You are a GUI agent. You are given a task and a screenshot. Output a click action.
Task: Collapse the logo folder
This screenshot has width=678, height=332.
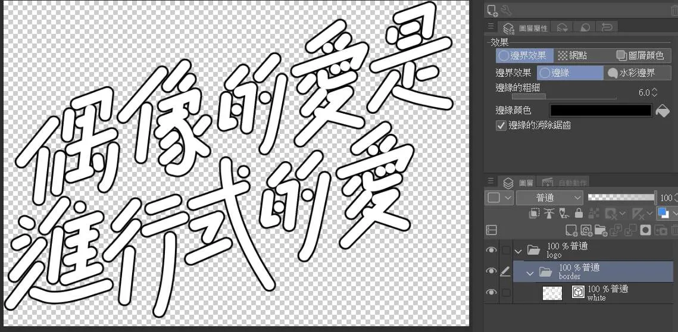pyautogui.click(x=518, y=250)
